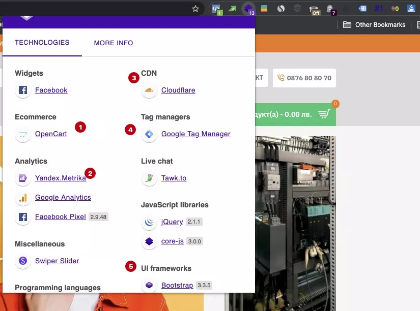Click the jQuery version 2.1.1 badge
The image size is (420, 311).
(194, 222)
